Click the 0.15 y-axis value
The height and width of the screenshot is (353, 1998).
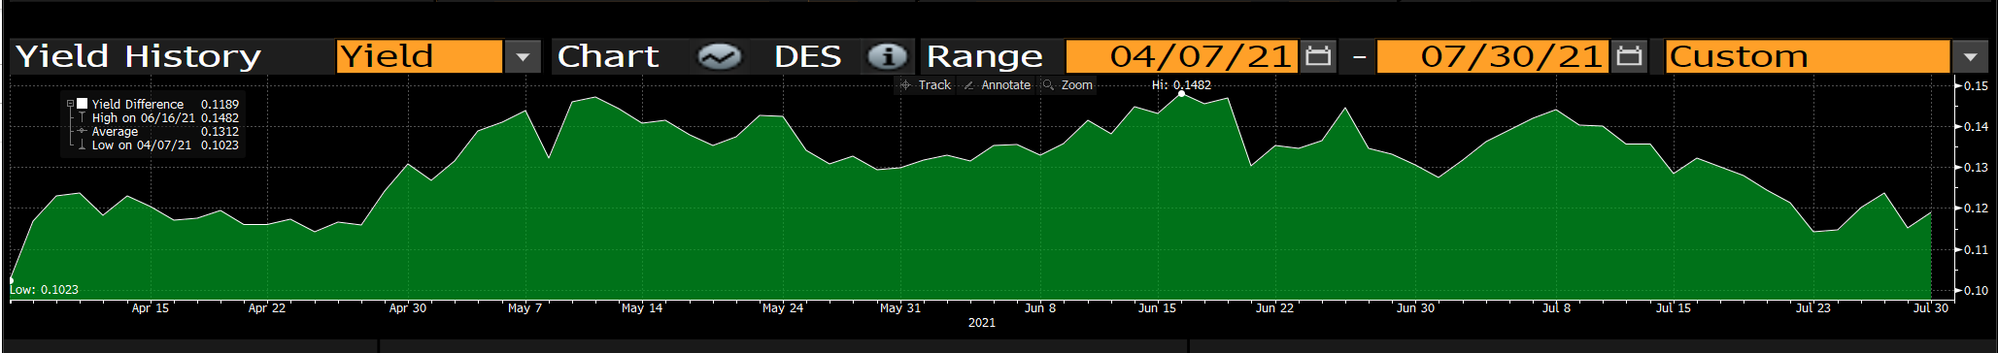pos(1976,85)
